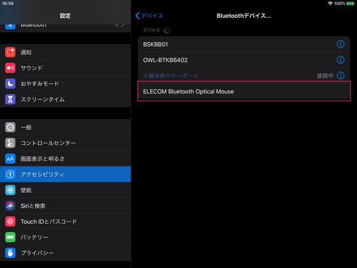This screenshot has width=357, height=268.
Task: Open バッテリー settings
Action: 65,237
